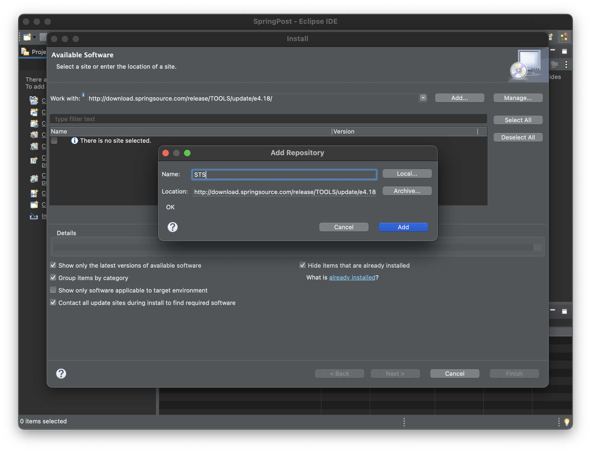This screenshot has height=452, width=591.
Task: Open the already installed link
Action: click(x=352, y=277)
